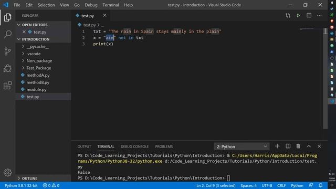Create a new terminal with plus icon
This screenshot has height=189, width=336.
click(277, 146)
